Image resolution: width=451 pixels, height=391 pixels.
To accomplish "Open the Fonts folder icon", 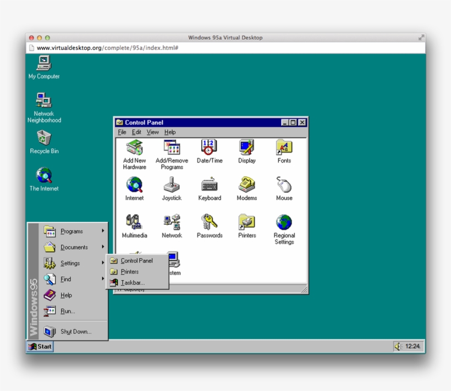I will coord(284,152).
